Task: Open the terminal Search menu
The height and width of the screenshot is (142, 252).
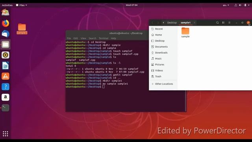Action: click(x=93, y=38)
